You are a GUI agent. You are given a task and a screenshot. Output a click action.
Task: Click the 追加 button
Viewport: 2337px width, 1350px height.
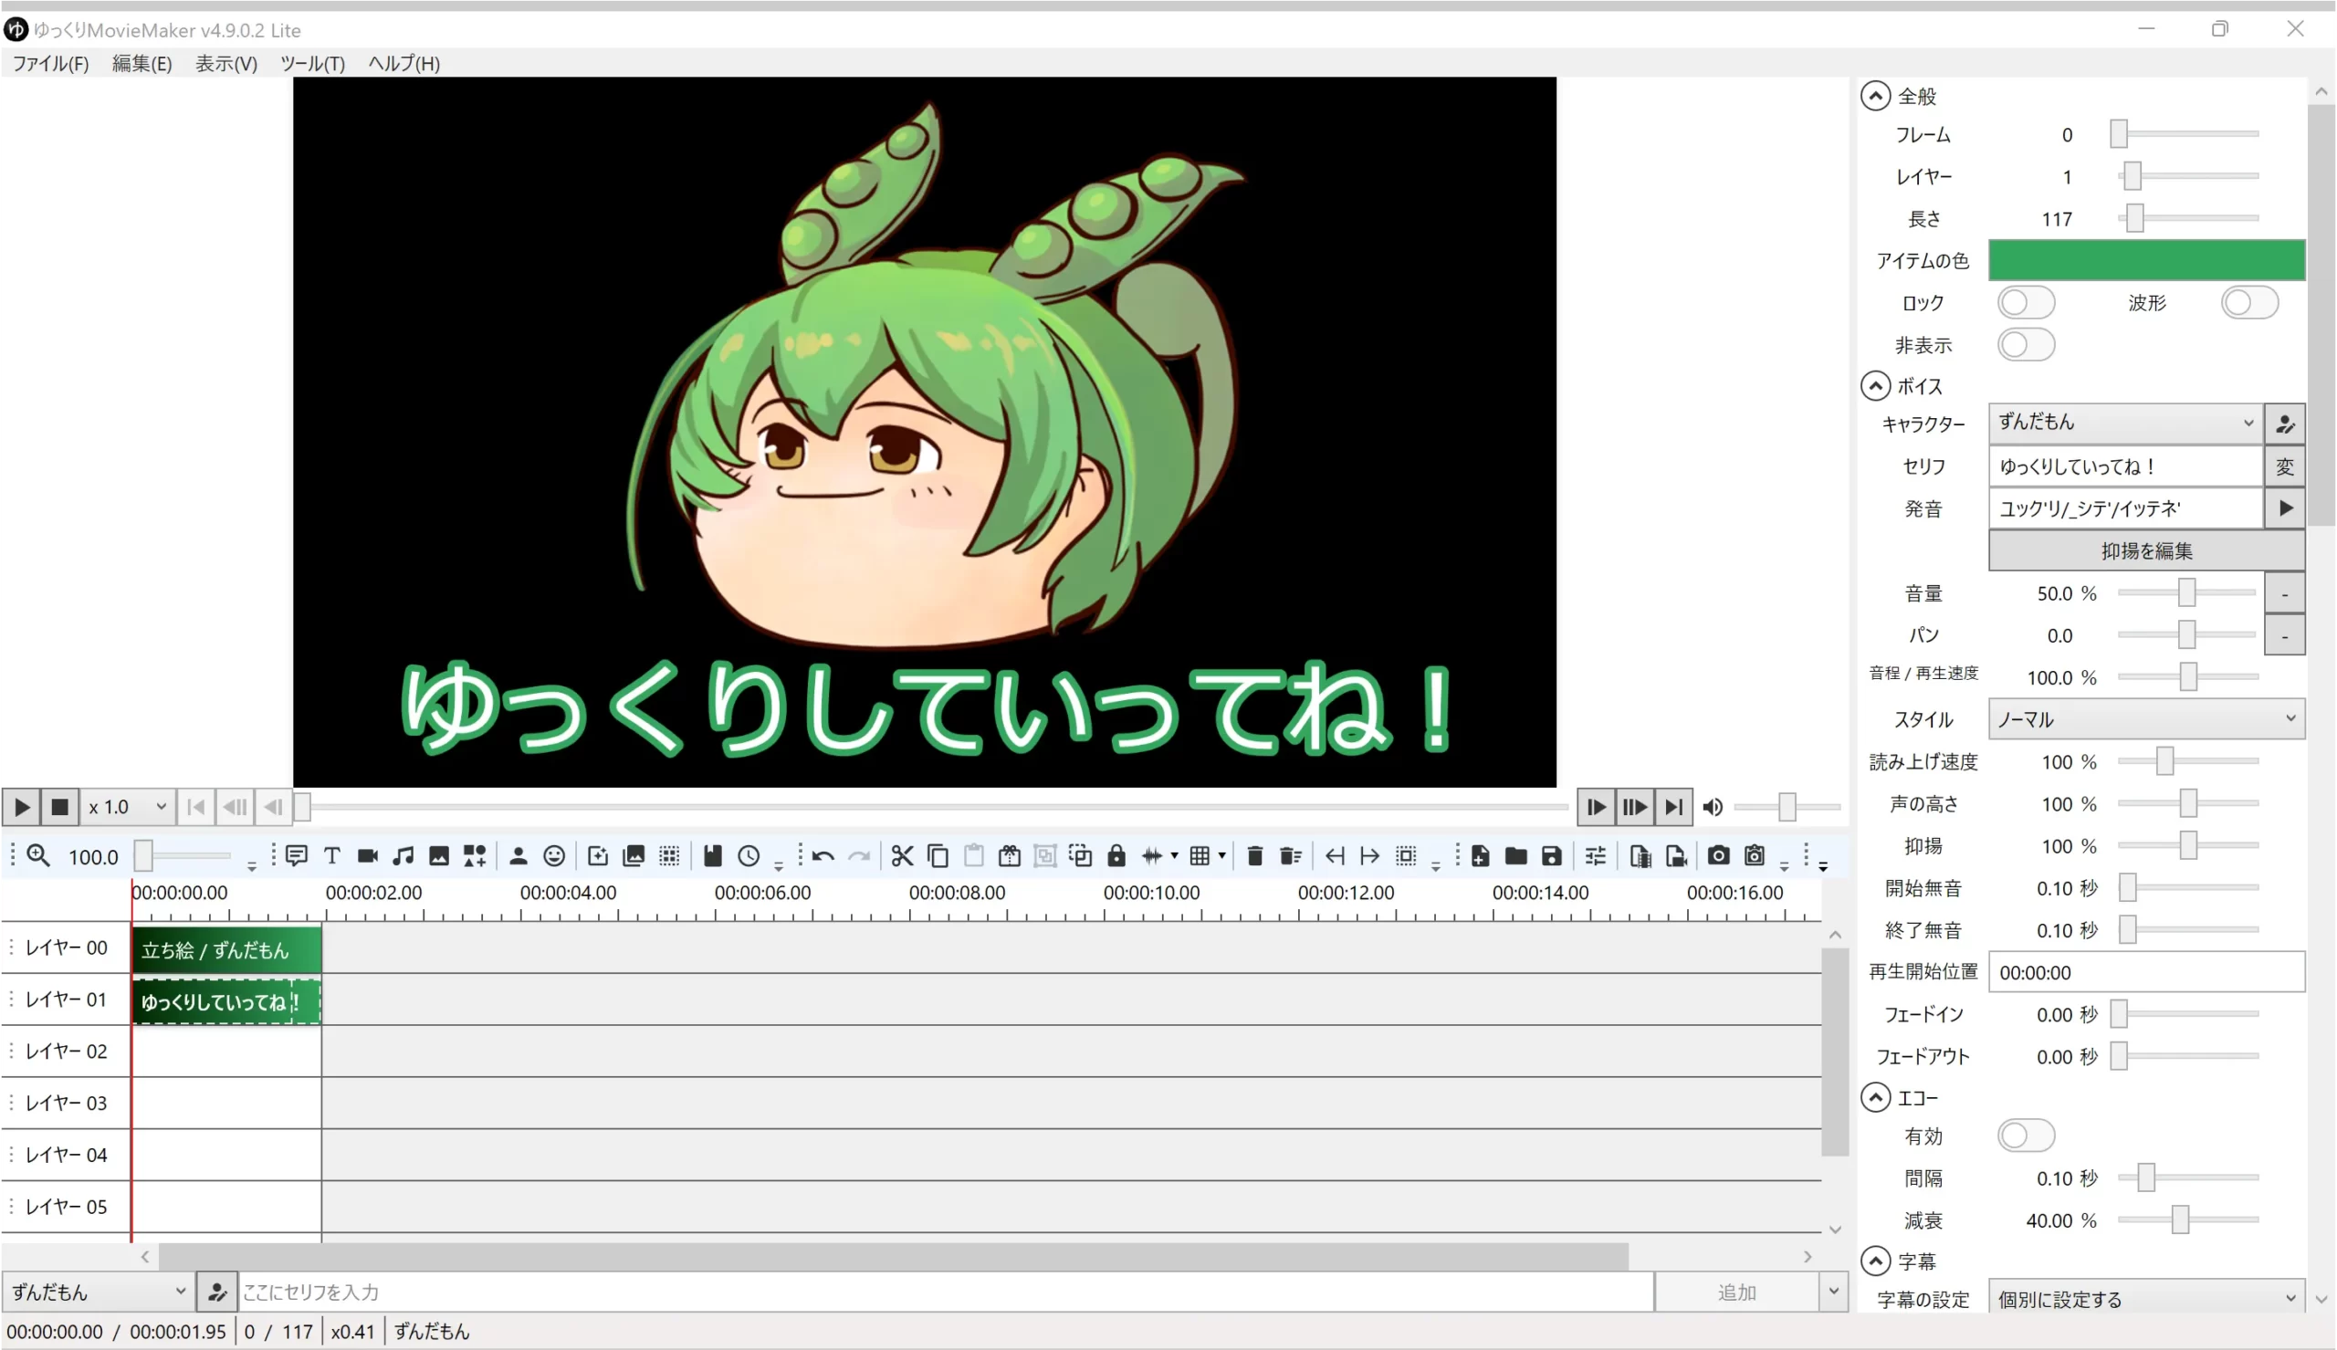[x=1736, y=1292]
